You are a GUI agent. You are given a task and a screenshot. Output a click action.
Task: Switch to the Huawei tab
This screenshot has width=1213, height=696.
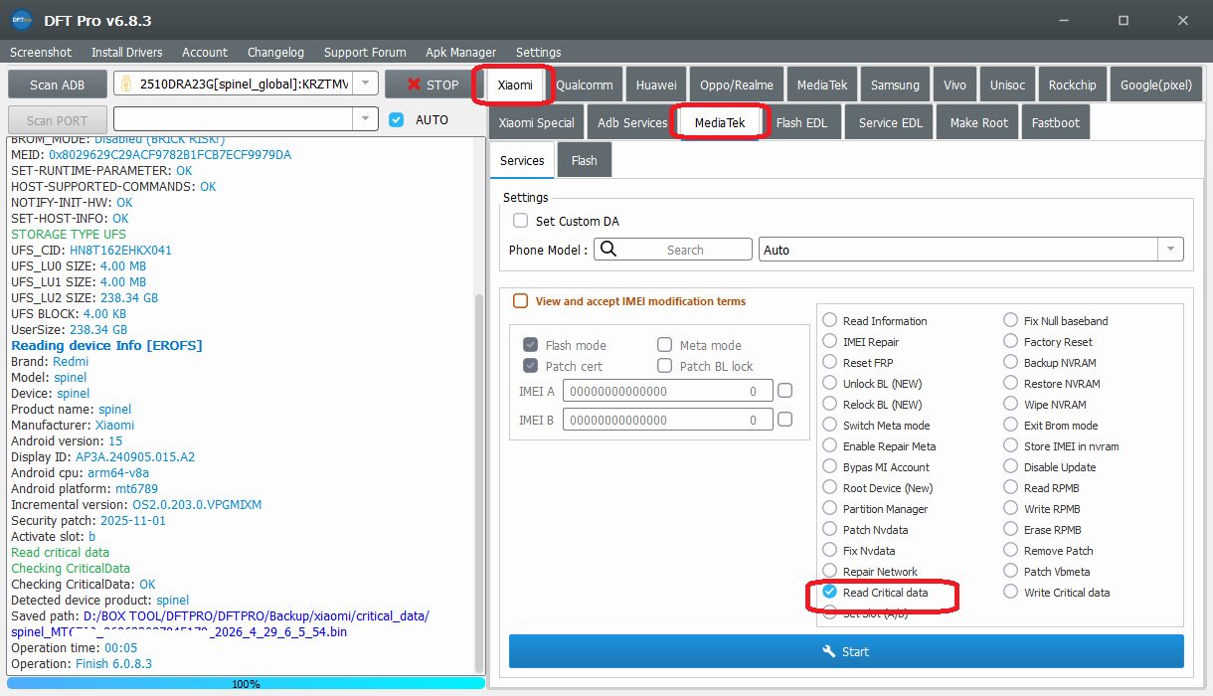coord(656,85)
